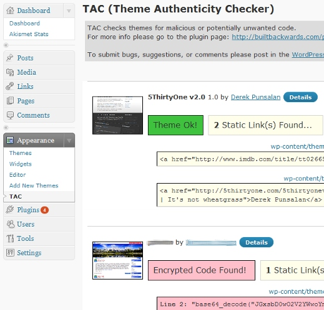Follow the Derek Punsalan author link

(x=255, y=97)
